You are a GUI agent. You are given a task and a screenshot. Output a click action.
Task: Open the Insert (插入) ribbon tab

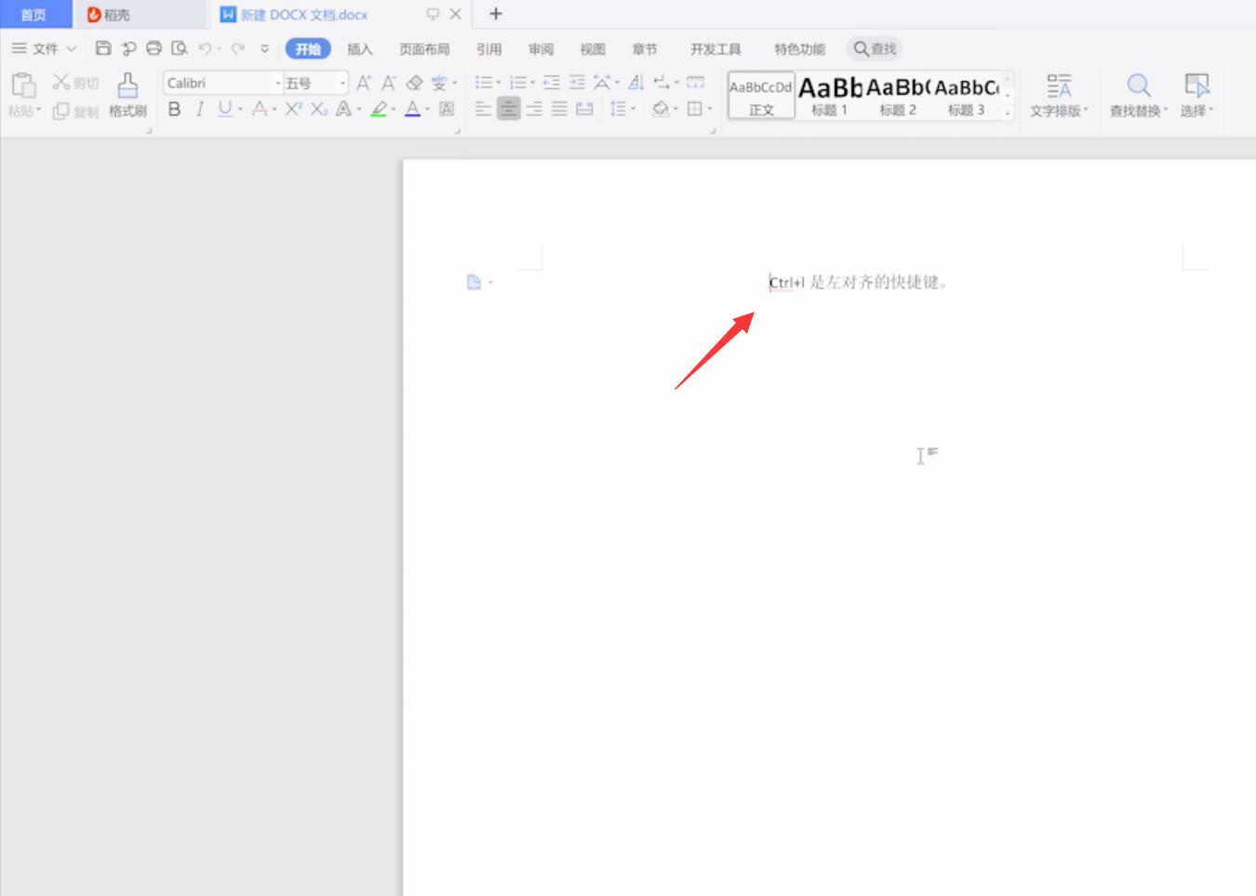[359, 49]
